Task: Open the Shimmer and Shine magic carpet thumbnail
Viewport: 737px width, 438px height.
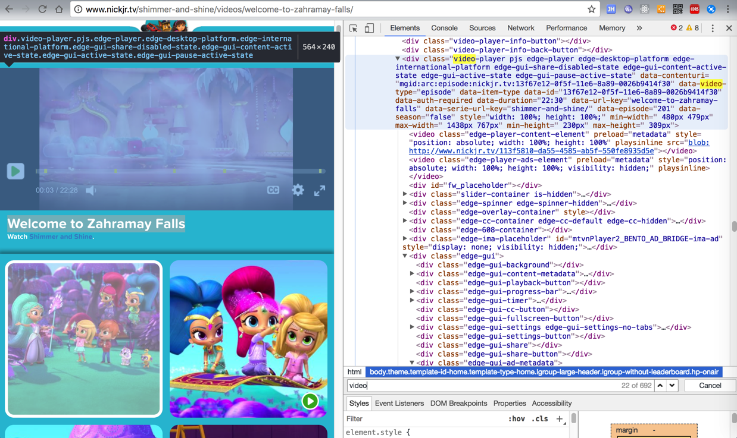Action: pyautogui.click(x=248, y=339)
